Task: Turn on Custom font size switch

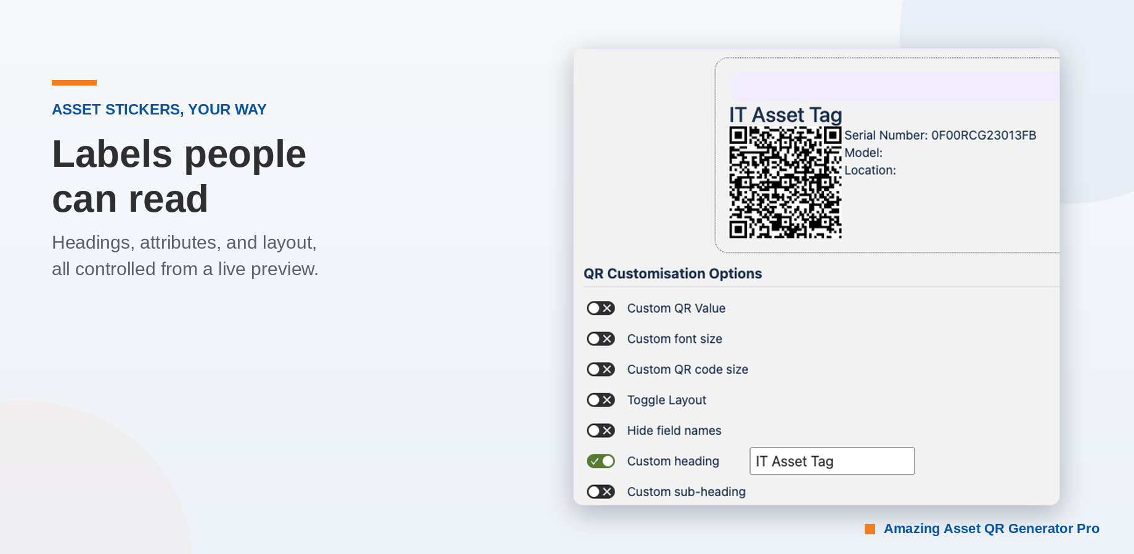Action: click(x=601, y=339)
